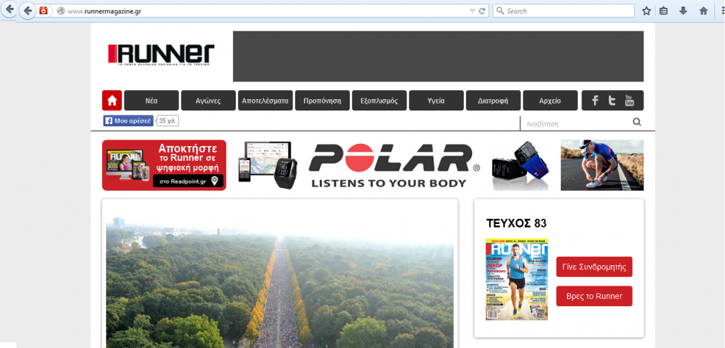Open the Αγώνες menu item
This screenshot has height=348, width=725.
(208, 101)
